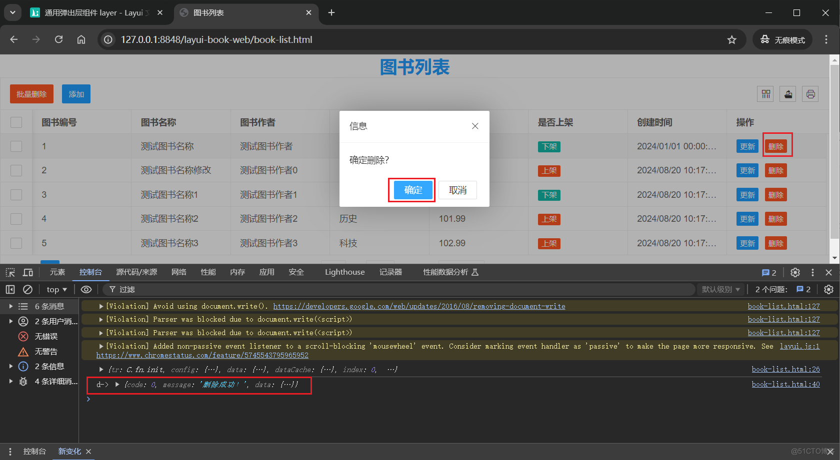The height and width of the screenshot is (460, 840).
Task: Switch to the Layui layer browser tab
Action: 96,13
